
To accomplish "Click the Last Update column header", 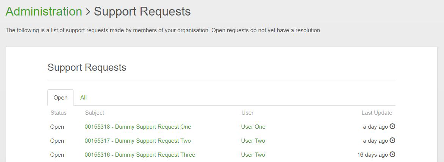I will pos(377,113).
